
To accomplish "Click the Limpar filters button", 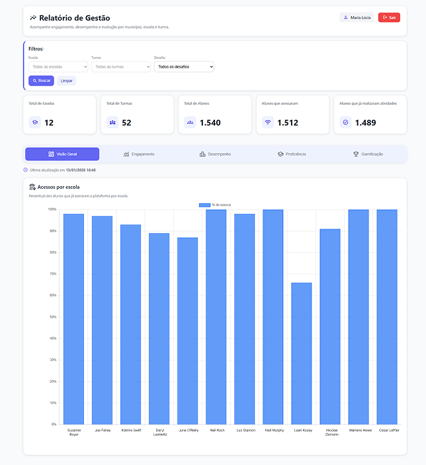I will point(67,81).
